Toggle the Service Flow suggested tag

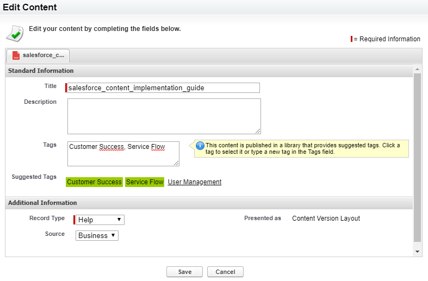tap(145, 182)
